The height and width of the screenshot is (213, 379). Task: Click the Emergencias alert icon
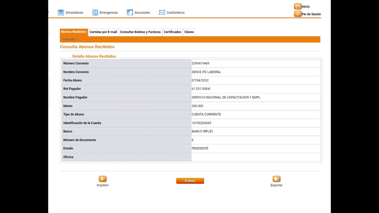pyautogui.click(x=95, y=13)
